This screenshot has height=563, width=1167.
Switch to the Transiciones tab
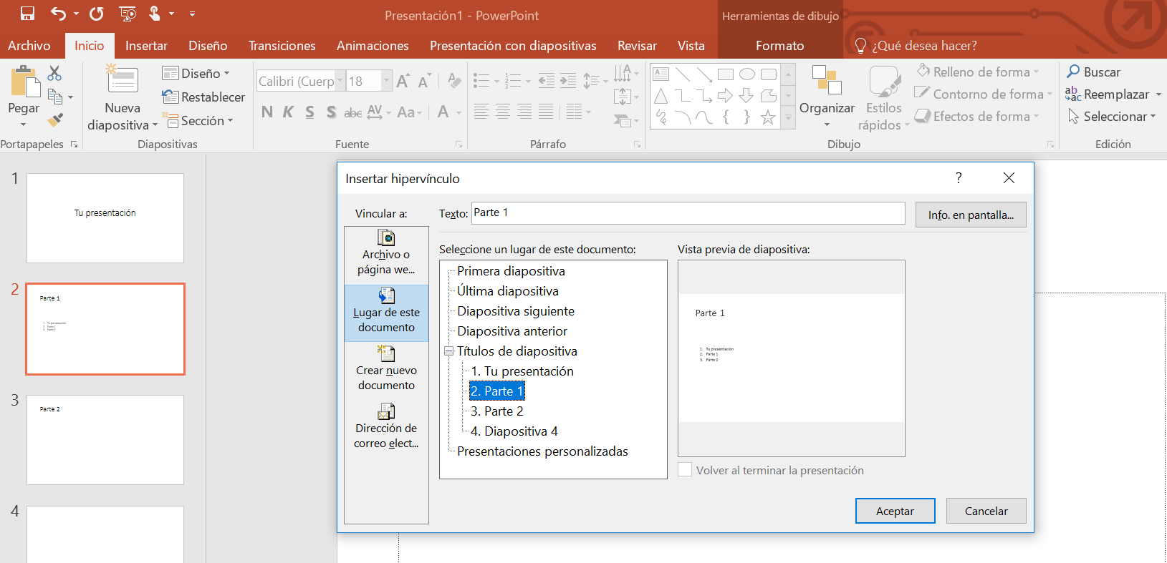coord(282,46)
